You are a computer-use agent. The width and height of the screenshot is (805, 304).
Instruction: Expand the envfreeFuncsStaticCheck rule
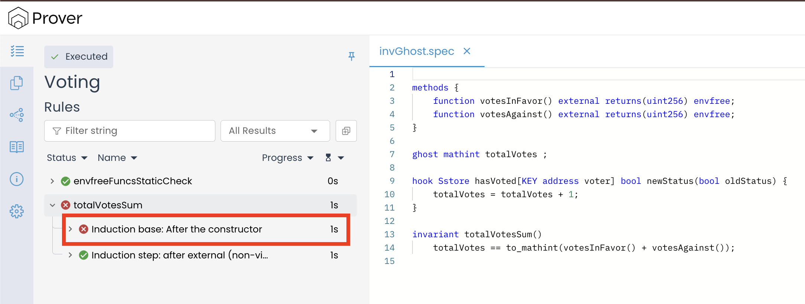click(x=52, y=181)
